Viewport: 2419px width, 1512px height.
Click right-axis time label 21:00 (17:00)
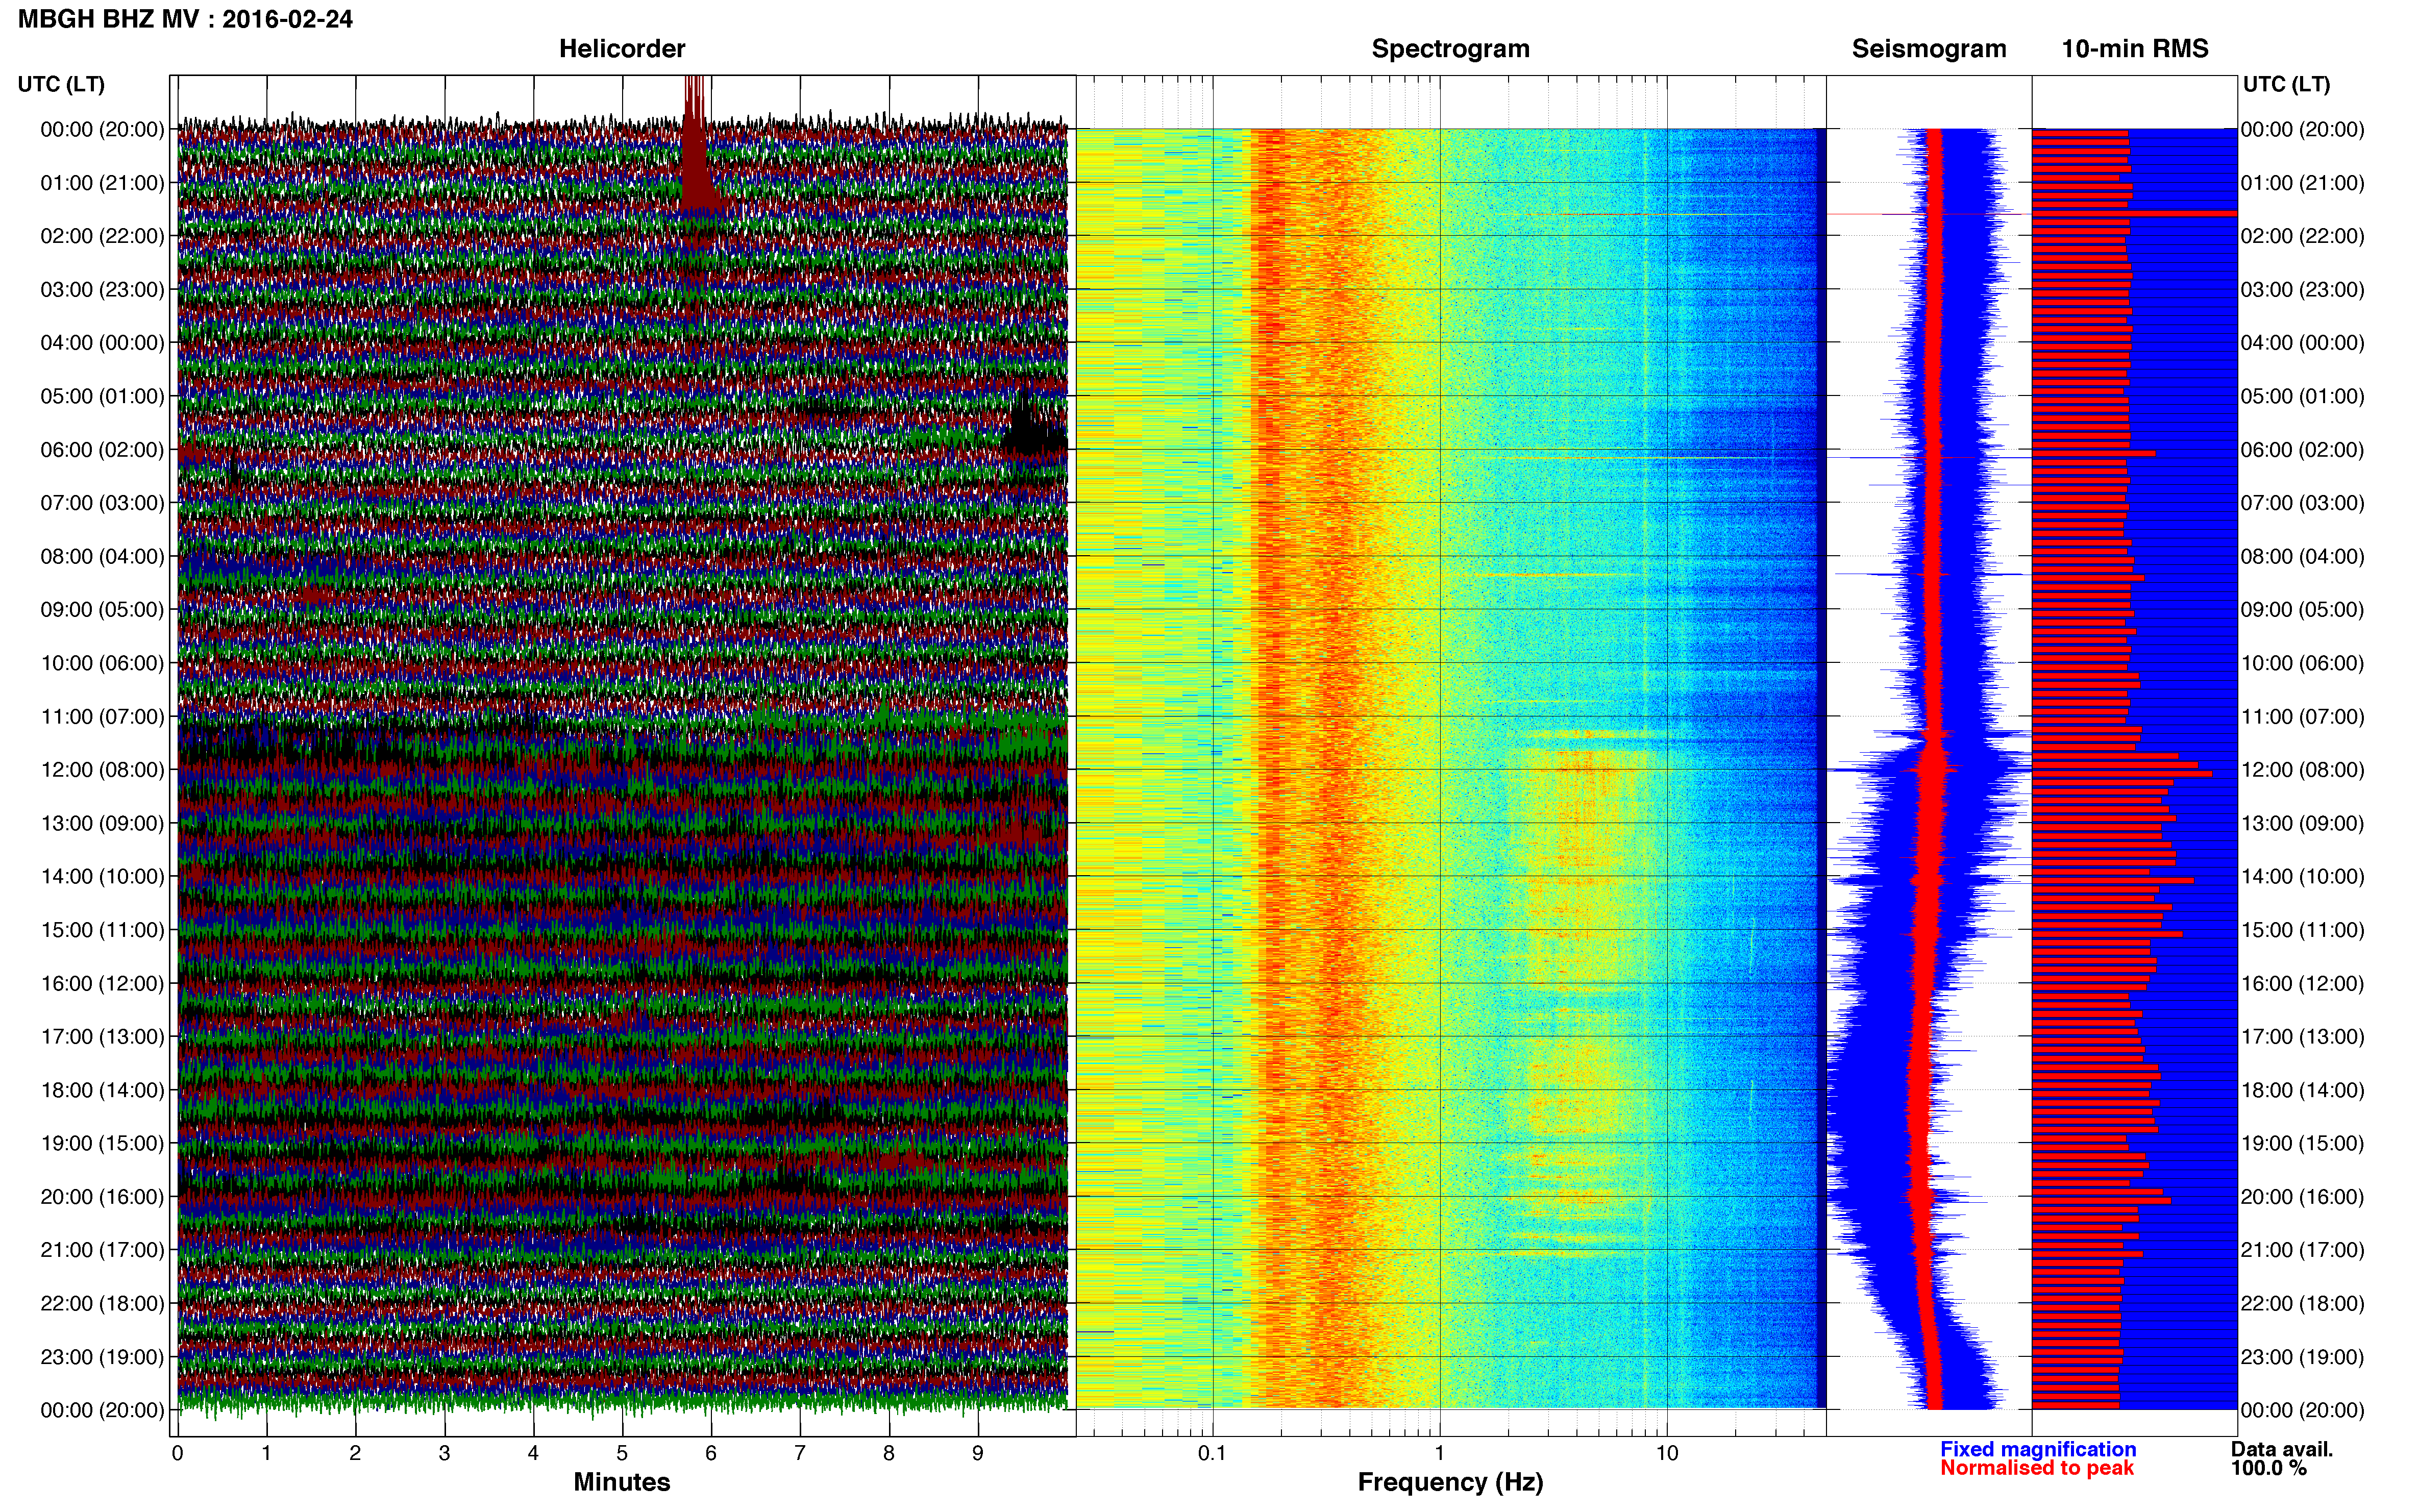pos(2302,1250)
